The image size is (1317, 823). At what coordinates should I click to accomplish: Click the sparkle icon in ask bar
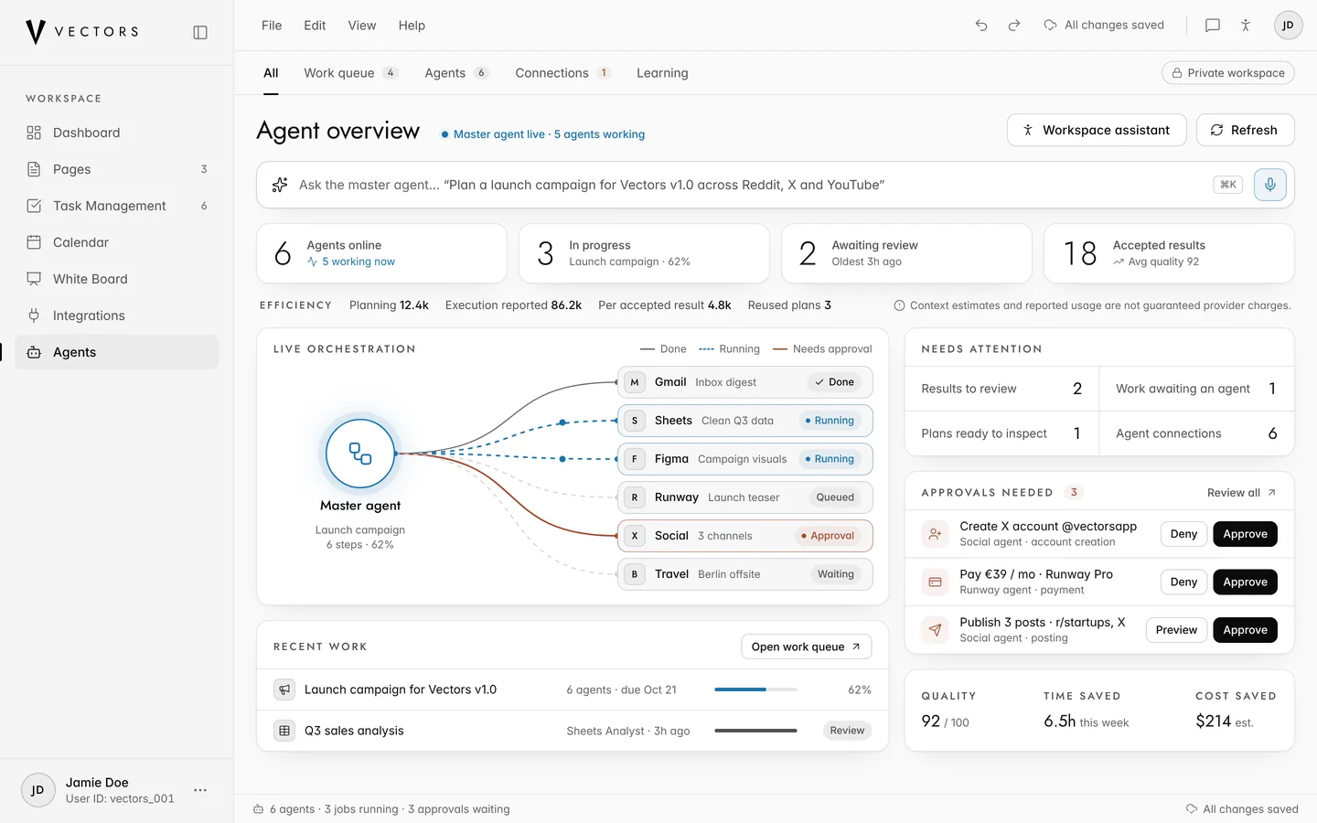pos(280,185)
